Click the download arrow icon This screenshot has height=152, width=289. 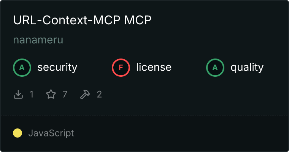point(18,94)
